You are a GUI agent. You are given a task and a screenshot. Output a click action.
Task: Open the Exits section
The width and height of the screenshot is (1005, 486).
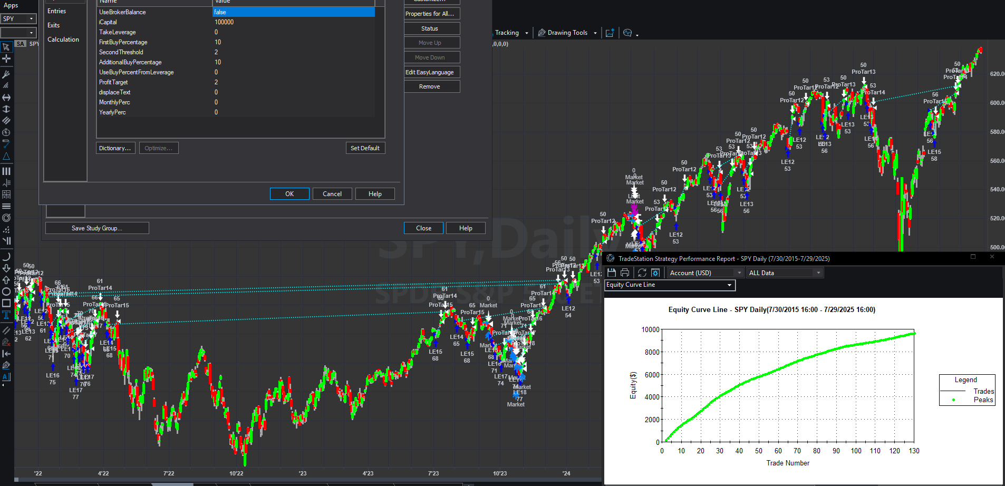point(53,25)
